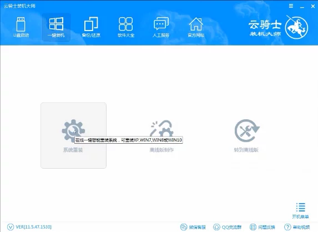The image size is (318, 232).
Task: Click the 帮助视频 question mark icon
Action: click(x=287, y=227)
